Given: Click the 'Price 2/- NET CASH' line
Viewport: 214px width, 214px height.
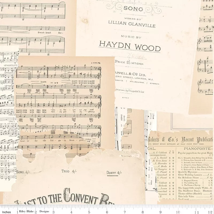Looking at the screenshot, I should 129,63.
